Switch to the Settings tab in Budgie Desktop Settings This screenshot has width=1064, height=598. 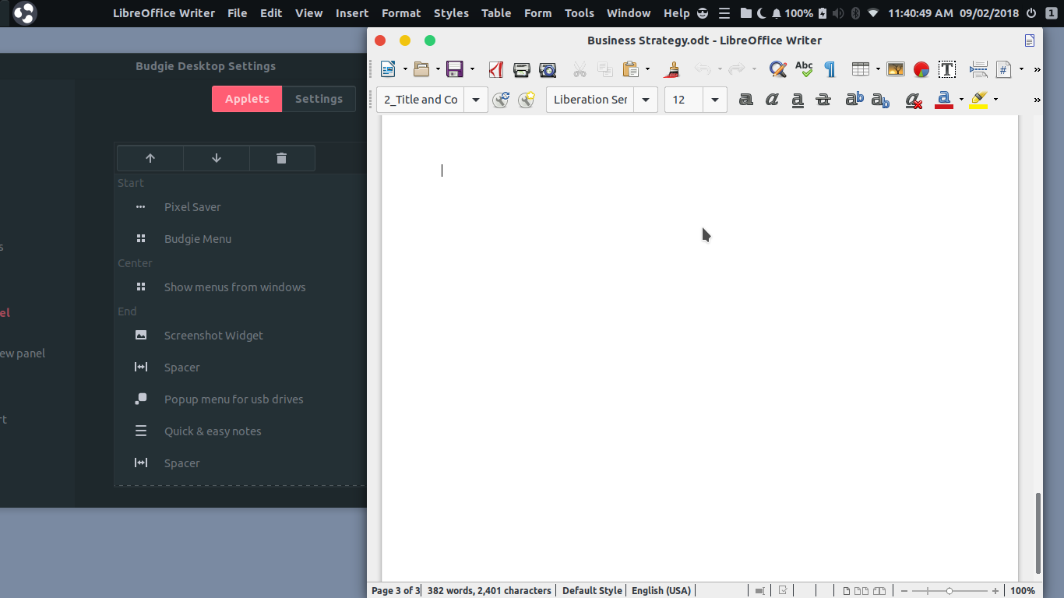(319, 99)
